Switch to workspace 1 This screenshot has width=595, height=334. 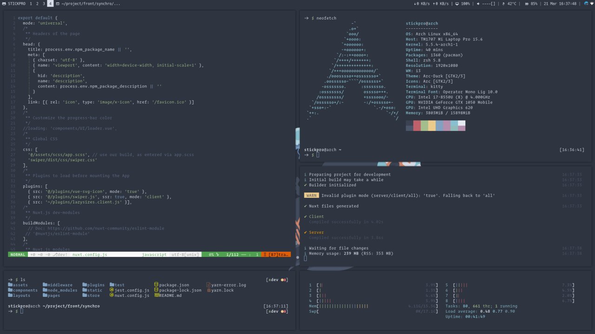[31, 3]
